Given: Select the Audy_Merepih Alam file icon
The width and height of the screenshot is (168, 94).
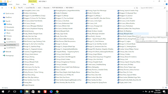Looking at the screenshot, I should tap(118, 34).
